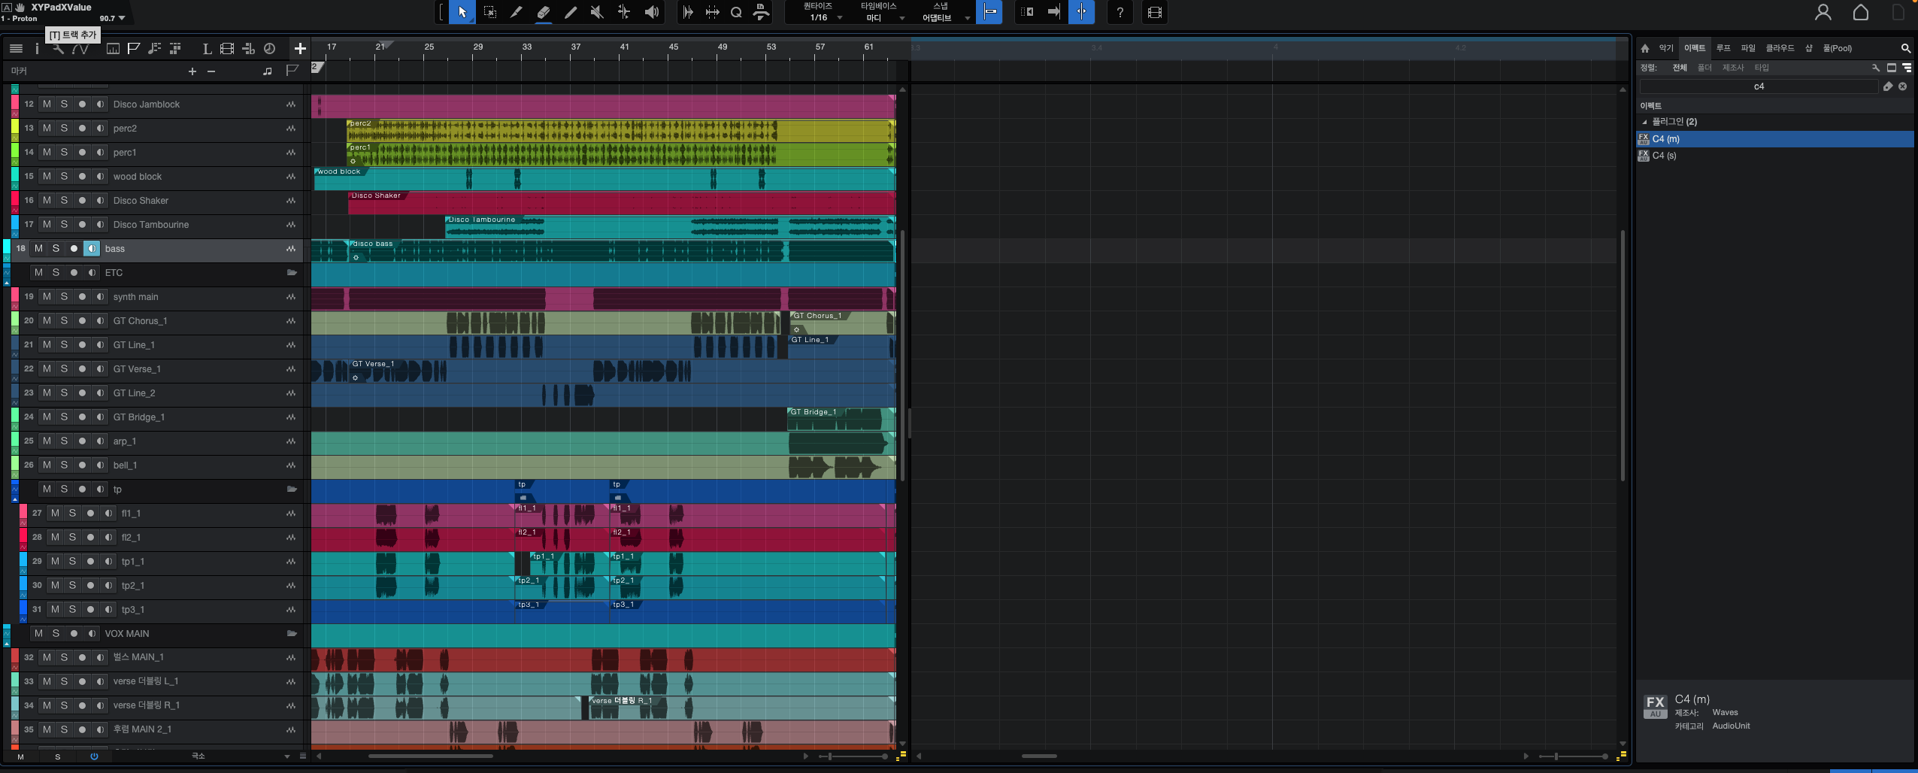Mute the synth main track
This screenshot has width=1918, height=773.
[47, 296]
